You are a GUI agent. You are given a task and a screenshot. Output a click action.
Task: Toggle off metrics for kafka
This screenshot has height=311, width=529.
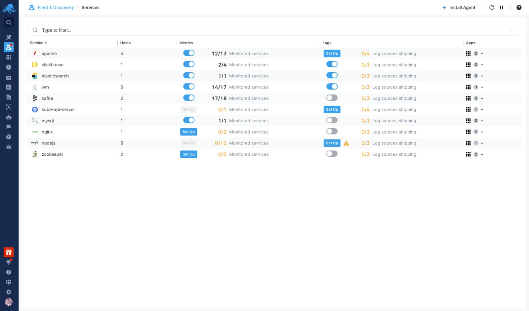(189, 98)
